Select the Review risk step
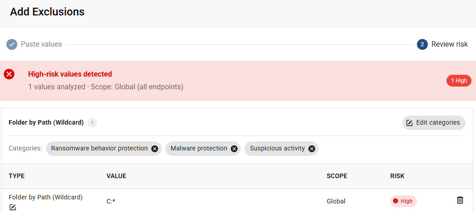Viewport: 476px width, 213px height. [450, 44]
